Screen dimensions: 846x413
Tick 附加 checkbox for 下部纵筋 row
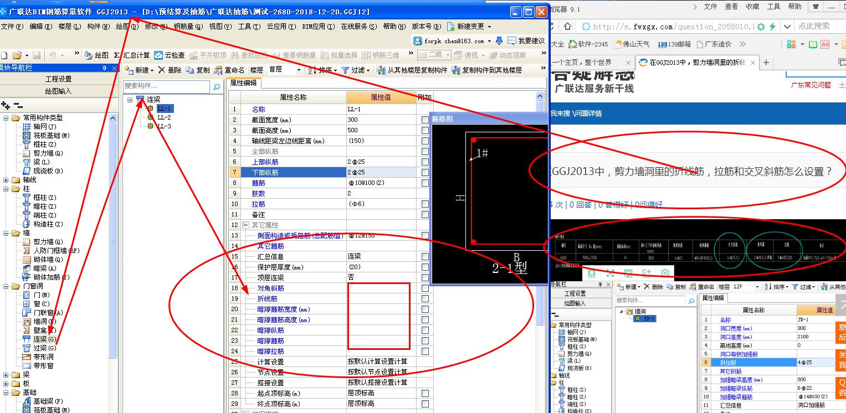point(425,172)
